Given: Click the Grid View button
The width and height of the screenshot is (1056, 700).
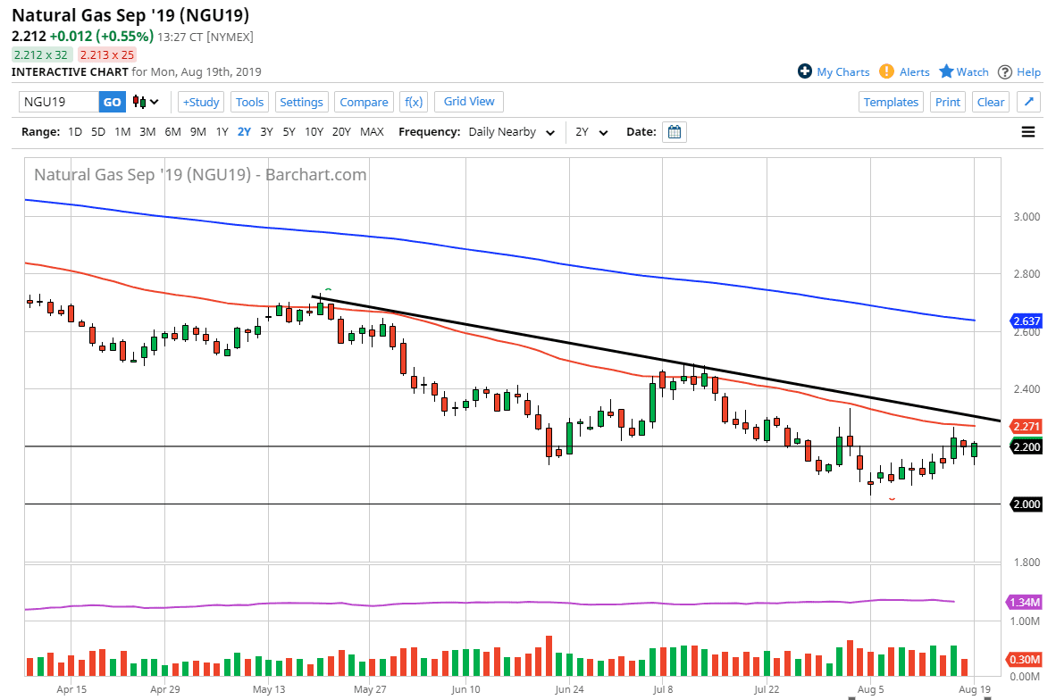Looking at the screenshot, I should (x=469, y=102).
